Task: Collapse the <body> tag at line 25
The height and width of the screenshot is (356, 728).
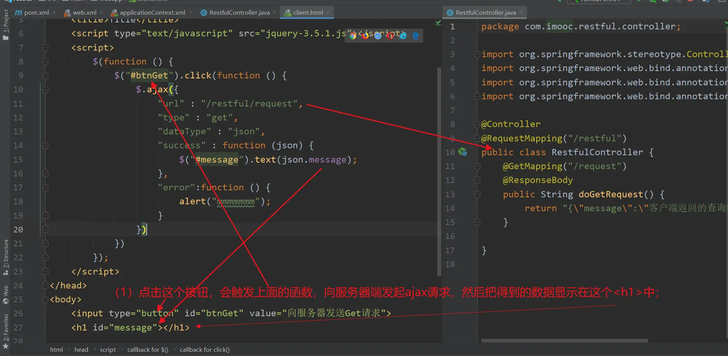Action: [x=46, y=300]
